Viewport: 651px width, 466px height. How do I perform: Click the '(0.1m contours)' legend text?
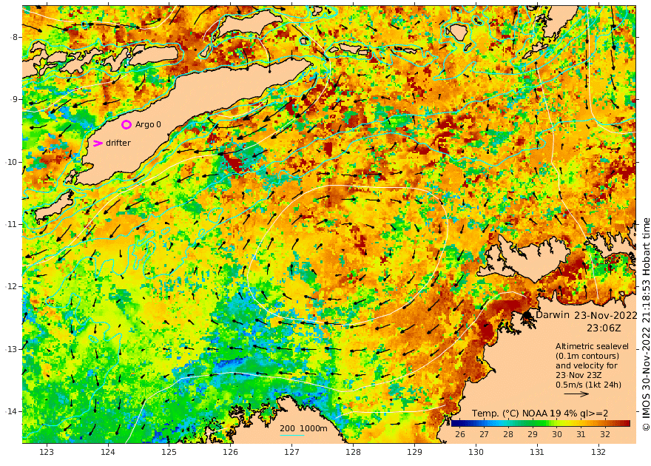(x=587, y=356)
